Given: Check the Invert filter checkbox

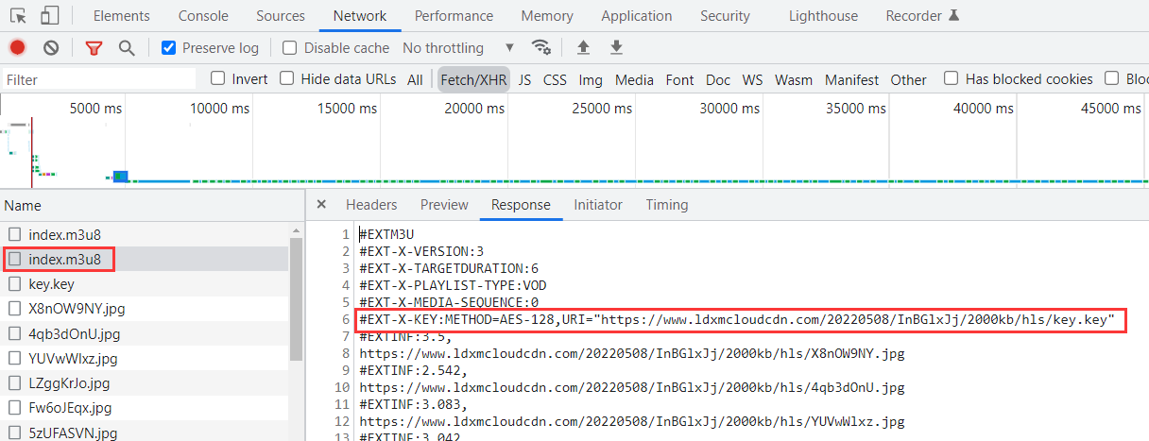Looking at the screenshot, I should [x=218, y=79].
